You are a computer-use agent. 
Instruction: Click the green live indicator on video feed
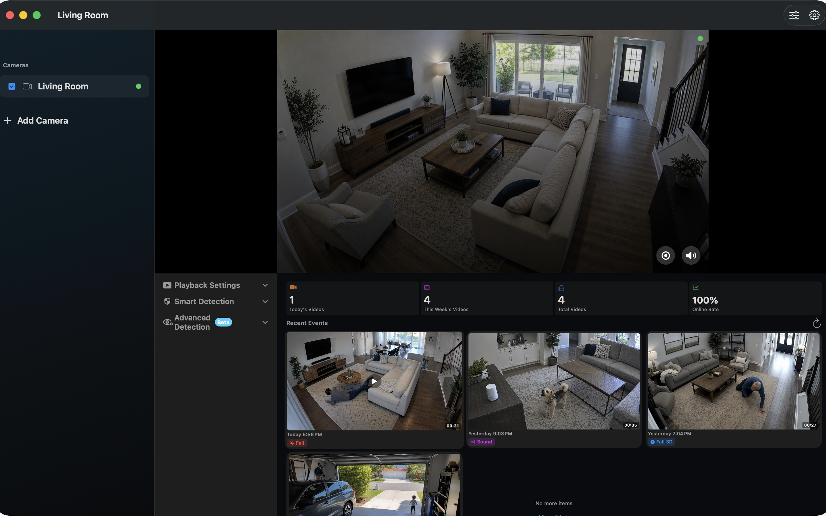click(x=700, y=39)
